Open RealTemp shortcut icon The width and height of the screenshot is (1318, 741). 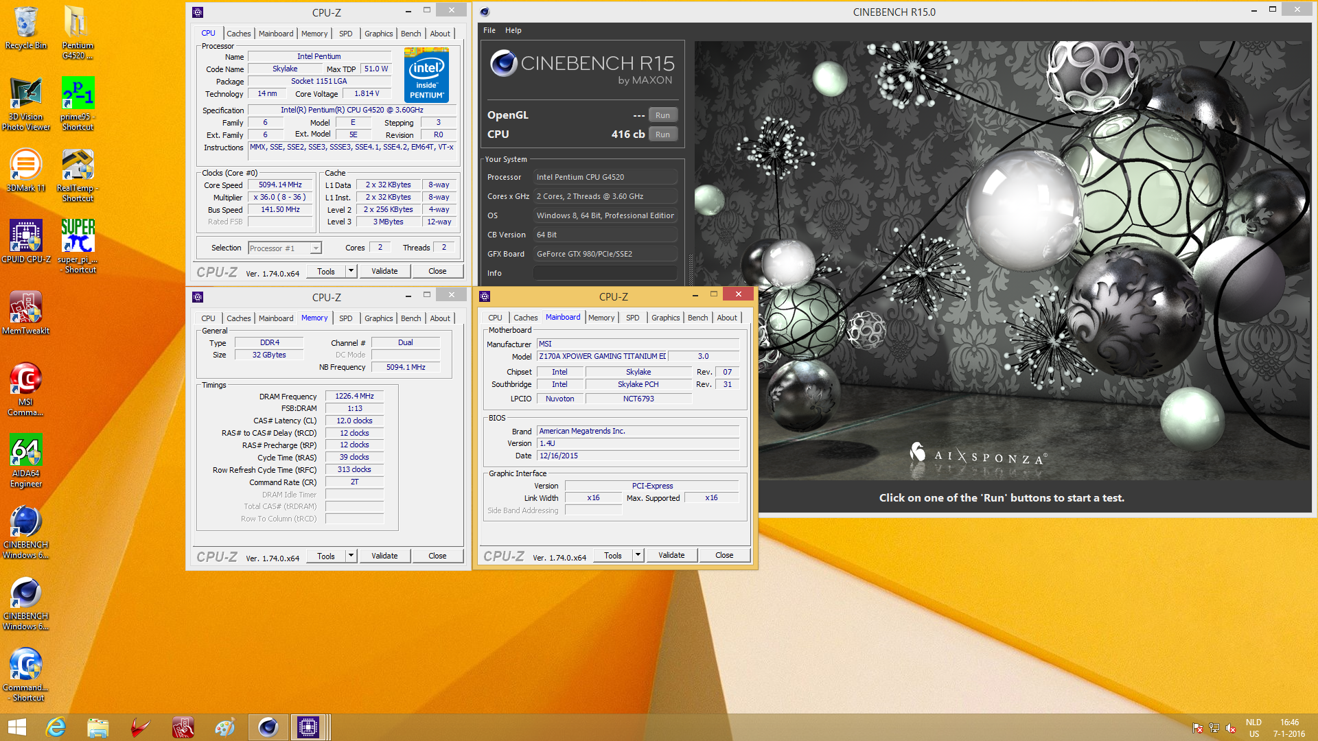78,175
